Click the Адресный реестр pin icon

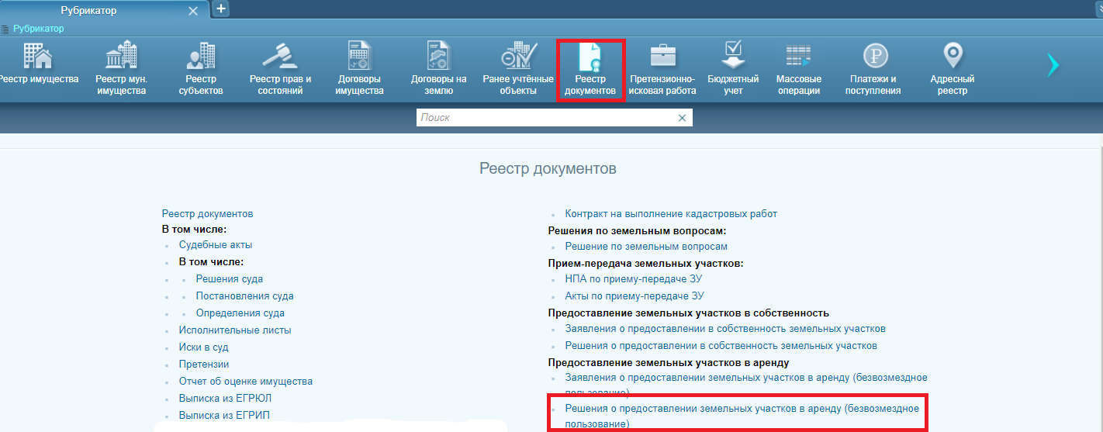pyautogui.click(x=952, y=57)
